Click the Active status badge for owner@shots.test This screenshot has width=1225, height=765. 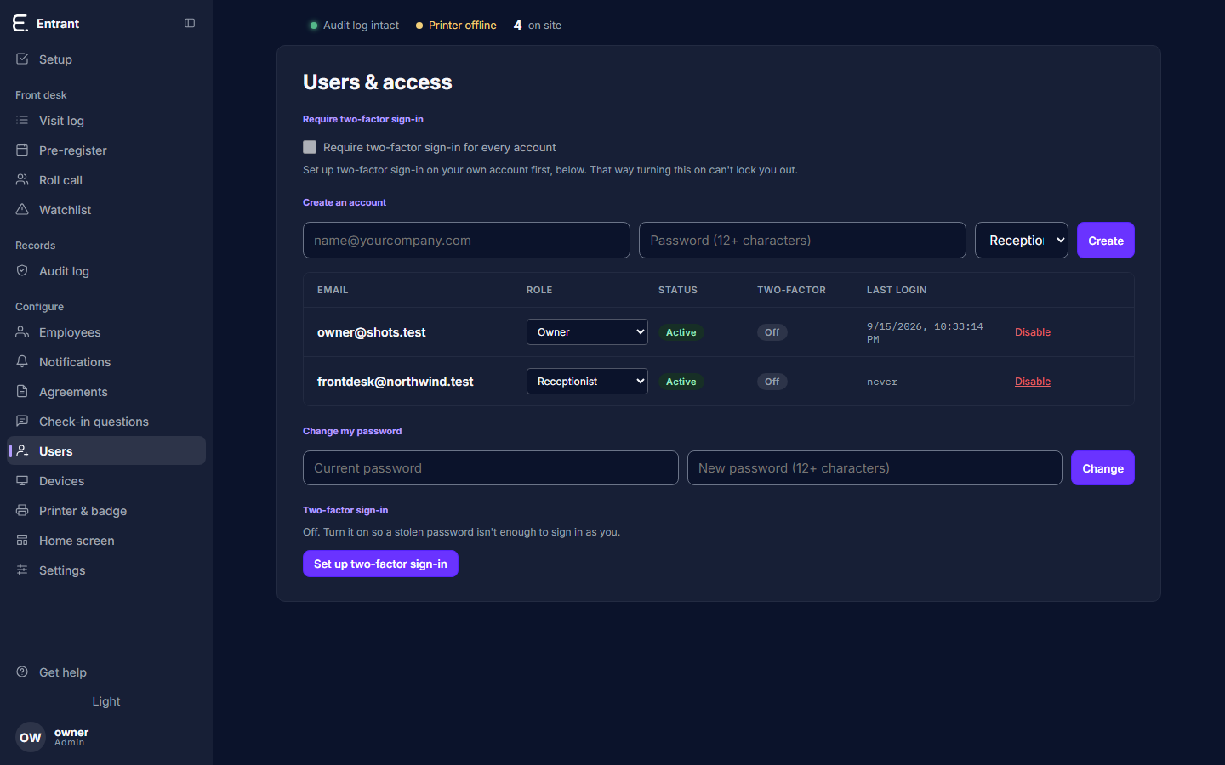(681, 332)
